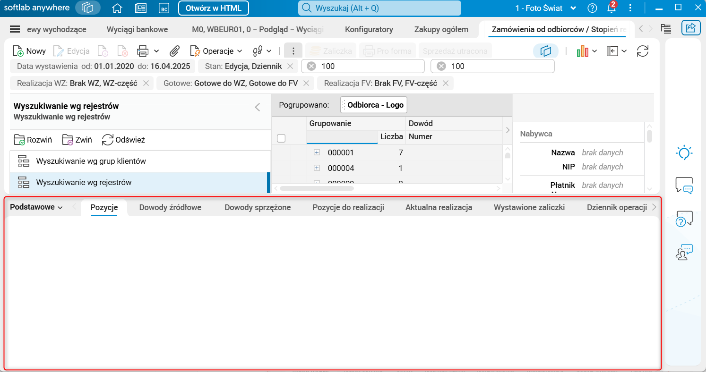
Task: Remove the Realizacja FV filter chip
Action: (446, 84)
